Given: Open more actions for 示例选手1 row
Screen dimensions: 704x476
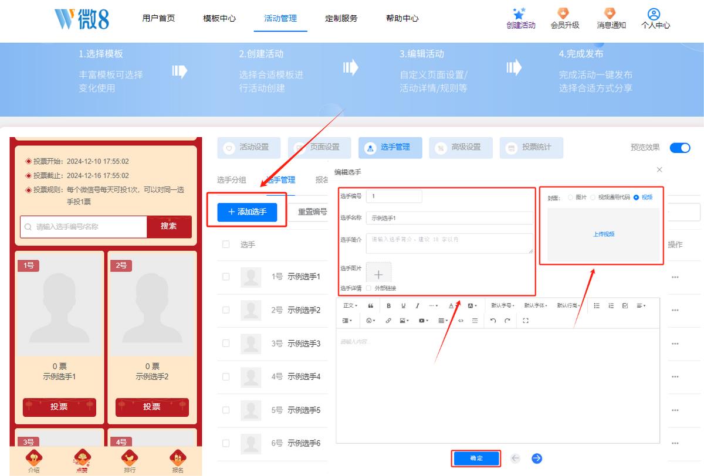Looking at the screenshot, I should (675, 277).
